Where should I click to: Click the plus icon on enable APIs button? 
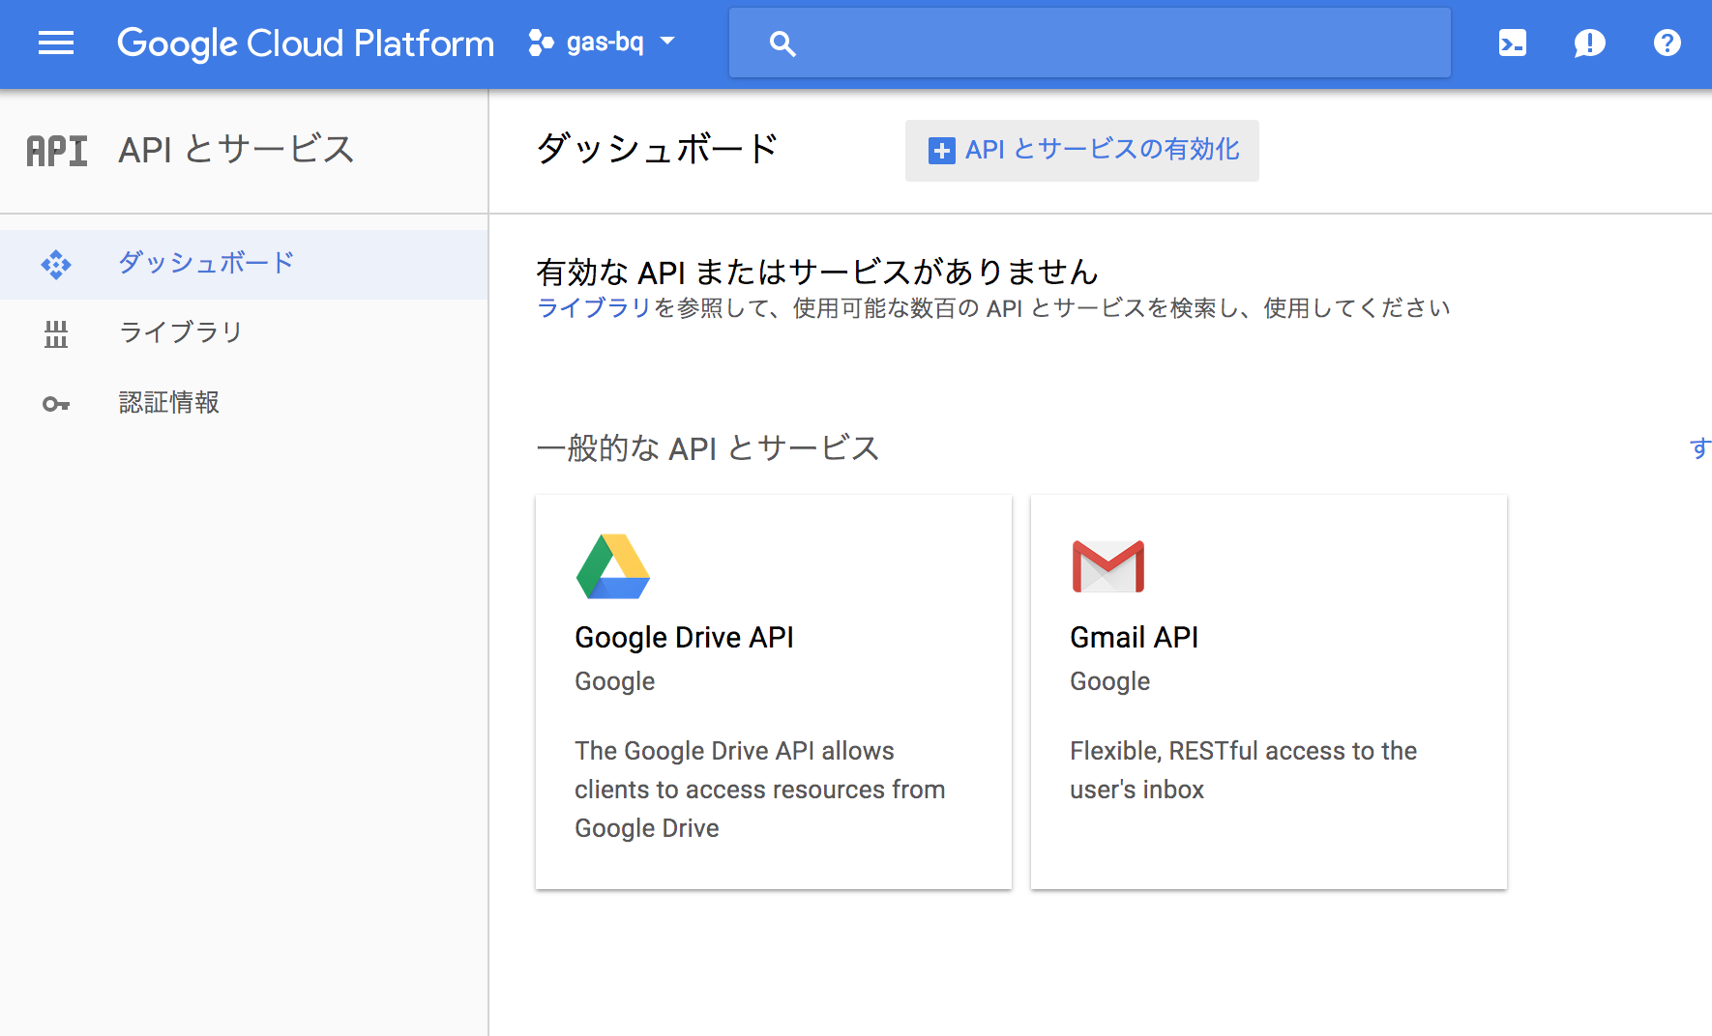pyautogui.click(x=941, y=151)
